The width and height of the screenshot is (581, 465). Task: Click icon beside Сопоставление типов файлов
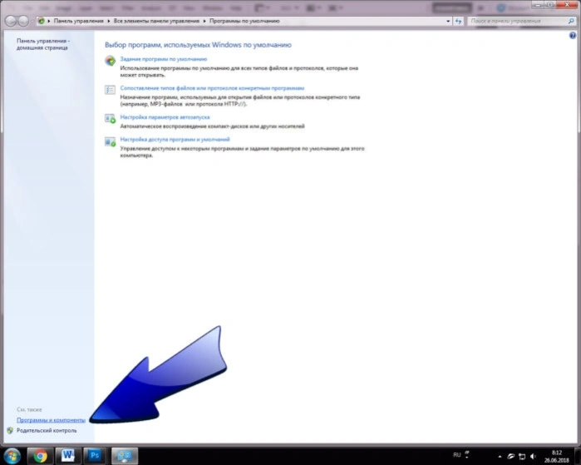110,90
